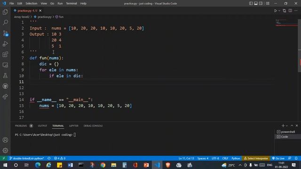Start Go Live server
The width and height of the screenshot is (301, 169).
(x=278, y=159)
